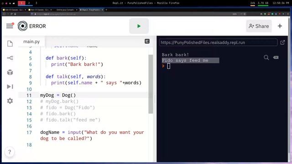
Task: Close the Repl.it PunyPolishedFiles browser tab
Action: [102, 10]
